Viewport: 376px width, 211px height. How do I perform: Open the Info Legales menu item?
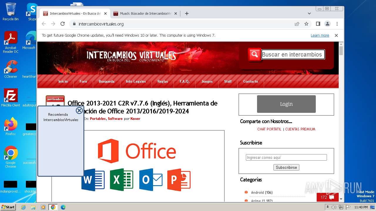click(x=136, y=81)
